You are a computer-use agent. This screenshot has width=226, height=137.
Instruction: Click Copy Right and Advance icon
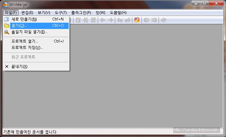[120, 20]
